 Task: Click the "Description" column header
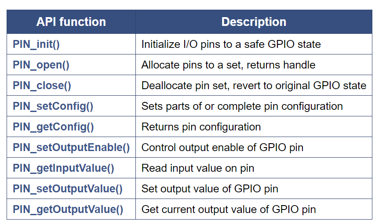[254, 22]
